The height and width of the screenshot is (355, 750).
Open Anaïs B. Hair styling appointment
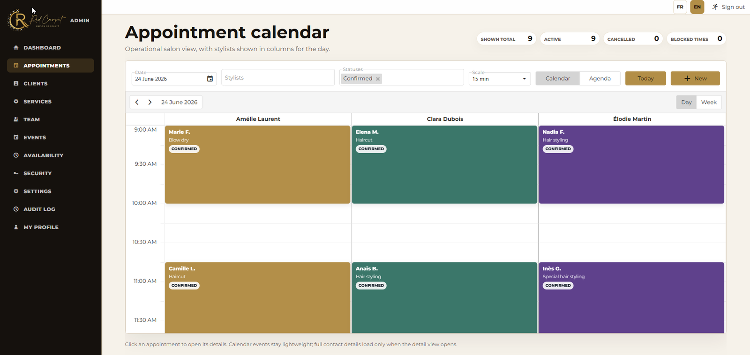point(444,298)
